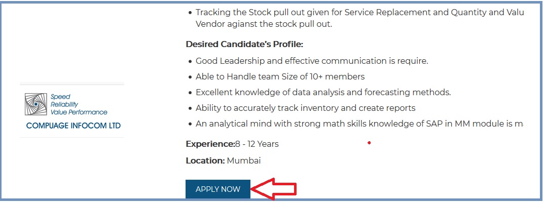This screenshot has width=545, height=203.
Task: Select the Mumbai location text
Action: click(x=244, y=160)
